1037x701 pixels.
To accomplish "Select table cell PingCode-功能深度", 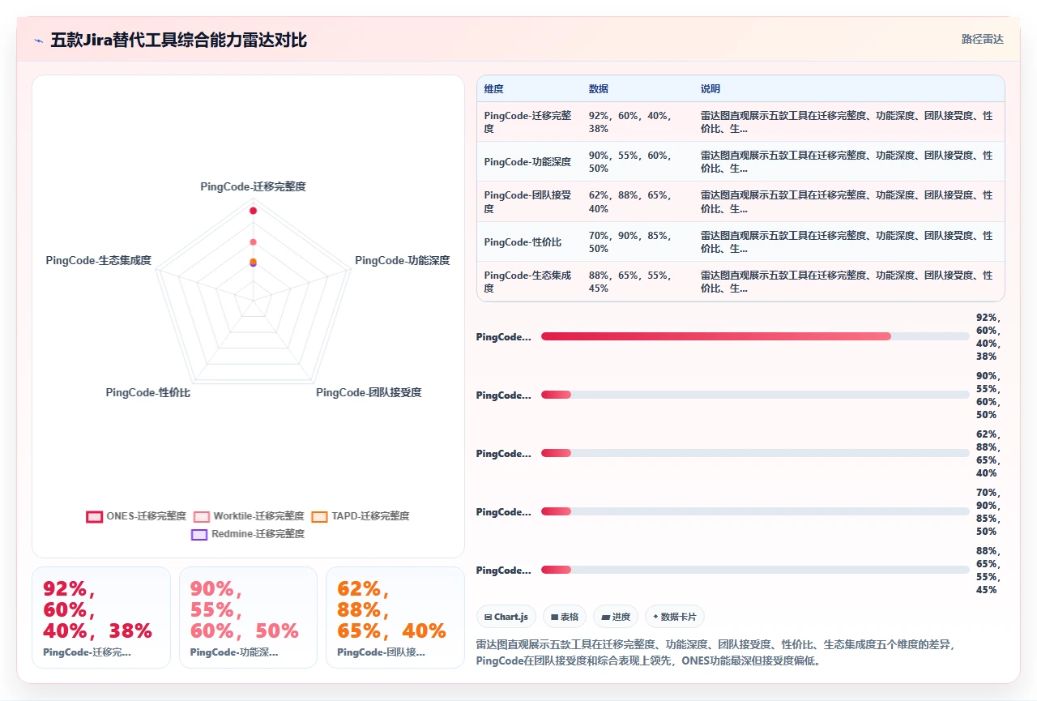I will click(528, 162).
